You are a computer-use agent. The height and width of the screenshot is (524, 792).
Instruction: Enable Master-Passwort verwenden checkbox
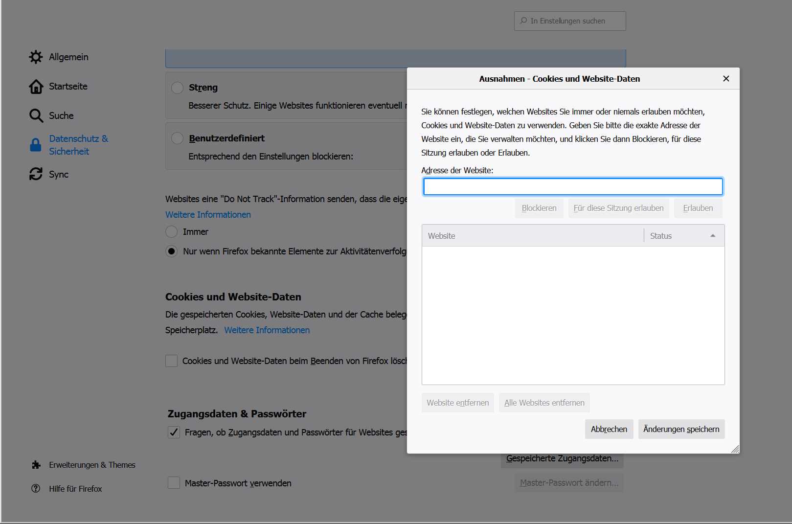coord(174,483)
